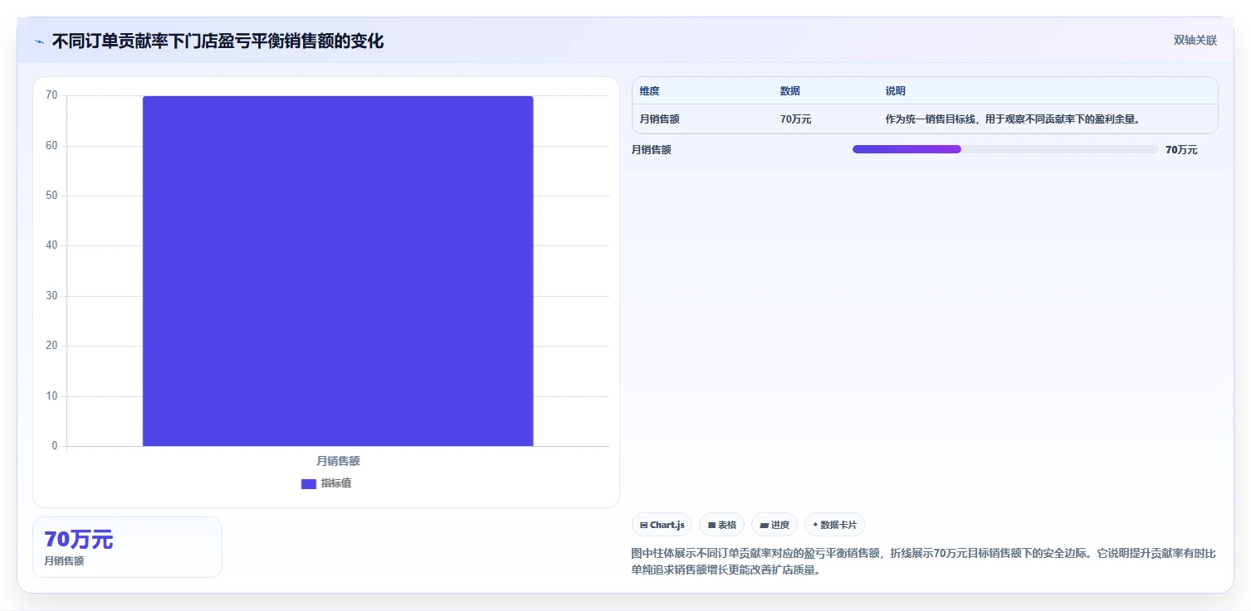Click the 说明 table column header
The height and width of the screenshot is (611, 1251).
pyautogui.click(x=895, y=91)
